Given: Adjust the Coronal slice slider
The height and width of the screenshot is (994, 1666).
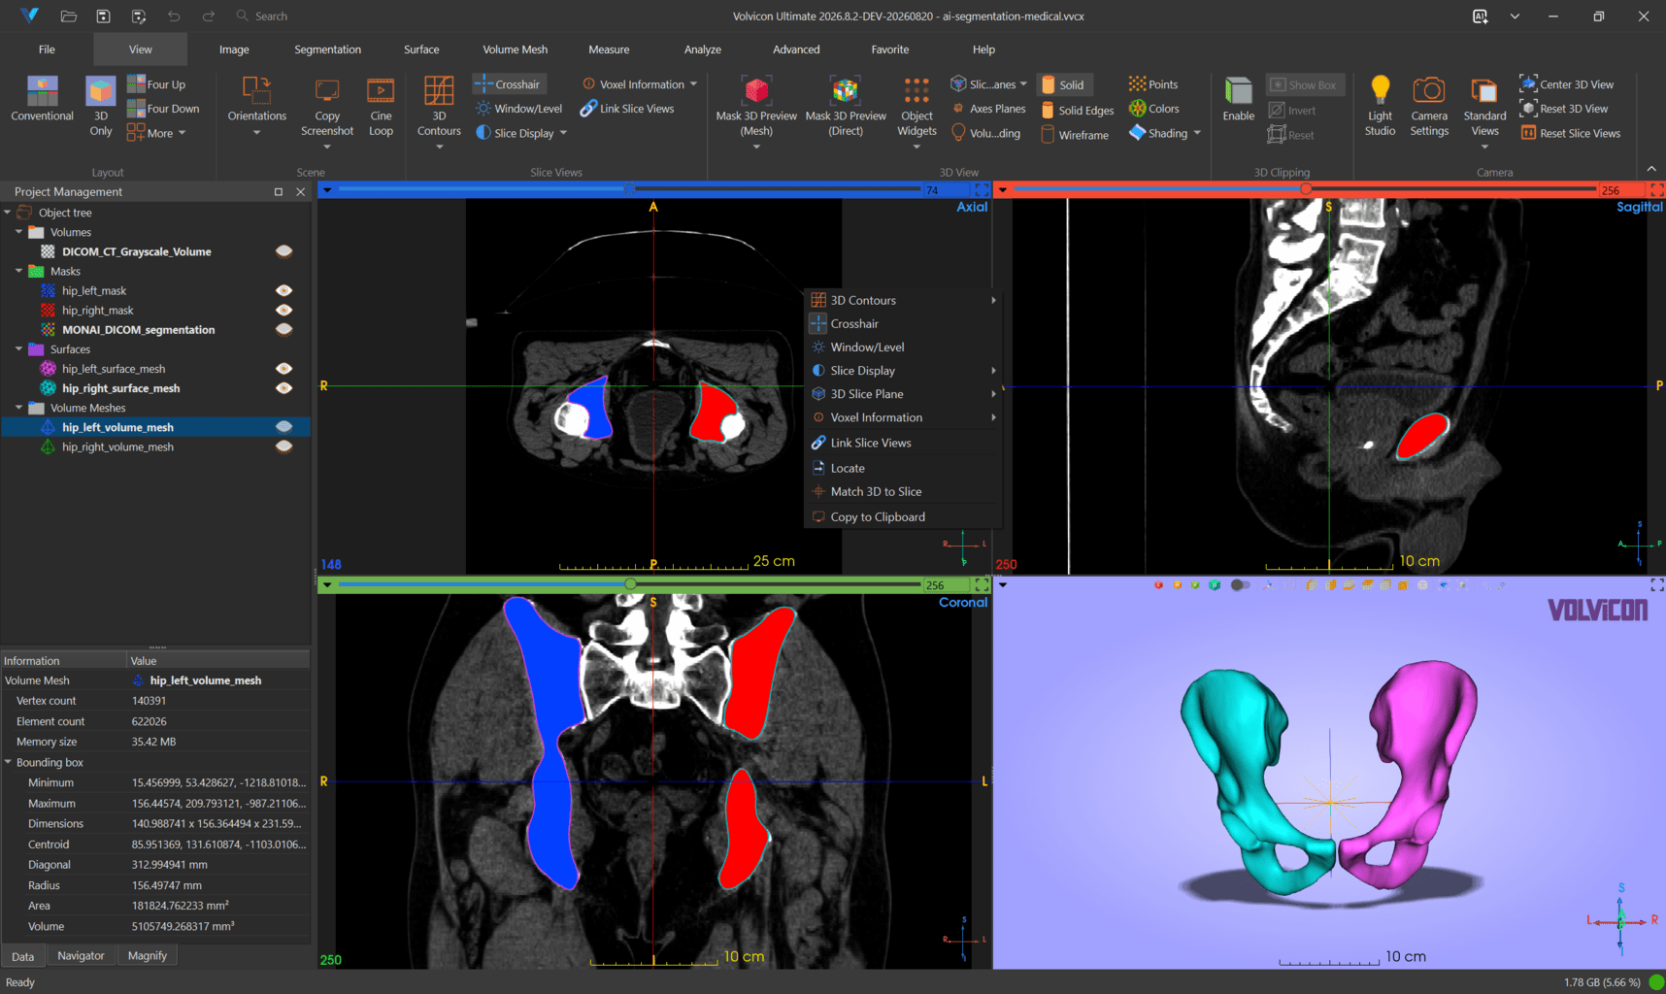Looking at the screenshot, I should pyautogui.click(x=630, y=584).
